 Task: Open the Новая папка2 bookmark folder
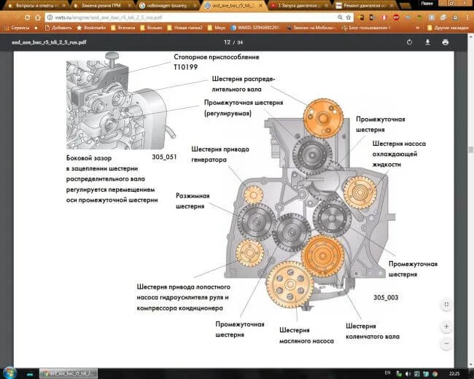(x=191, y=27)
